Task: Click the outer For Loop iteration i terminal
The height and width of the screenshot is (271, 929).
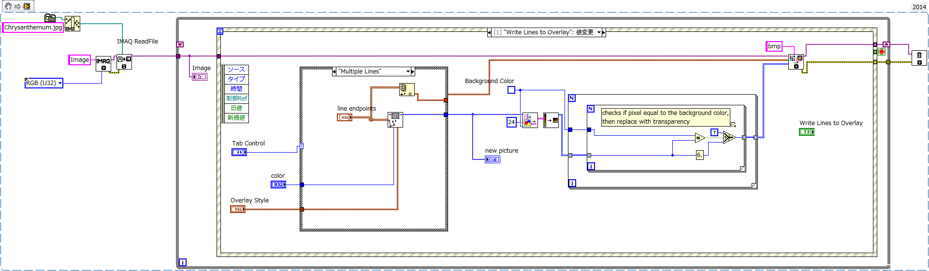Action: [x=572, y=183]
